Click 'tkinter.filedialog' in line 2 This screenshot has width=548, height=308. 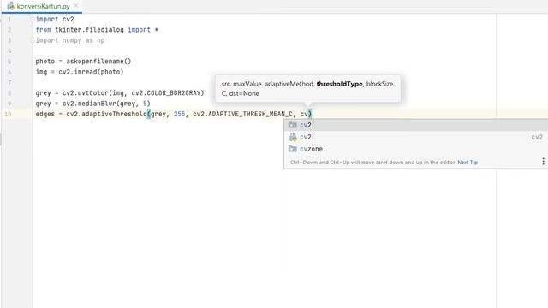pyautogui.click(x=89, y=30)
